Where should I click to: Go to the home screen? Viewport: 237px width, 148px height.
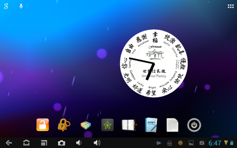tap(26, 142)
